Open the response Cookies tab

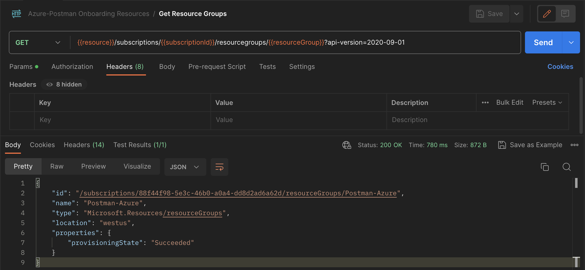42,145
